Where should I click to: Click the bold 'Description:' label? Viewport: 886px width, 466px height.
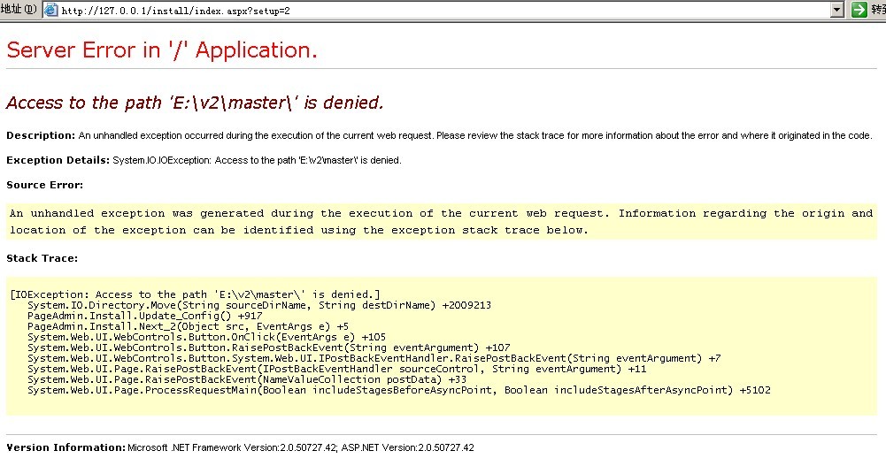point(41,135)
